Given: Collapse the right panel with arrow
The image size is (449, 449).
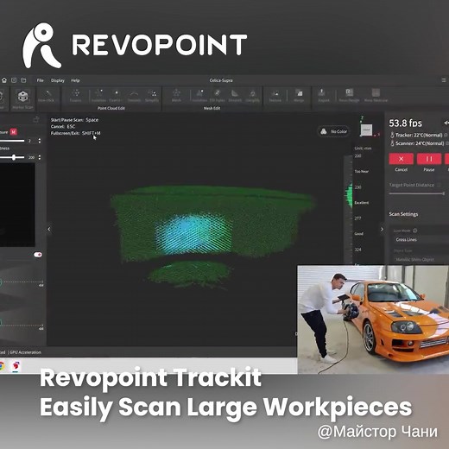Looking at the screenshot, I should point(382,230).
